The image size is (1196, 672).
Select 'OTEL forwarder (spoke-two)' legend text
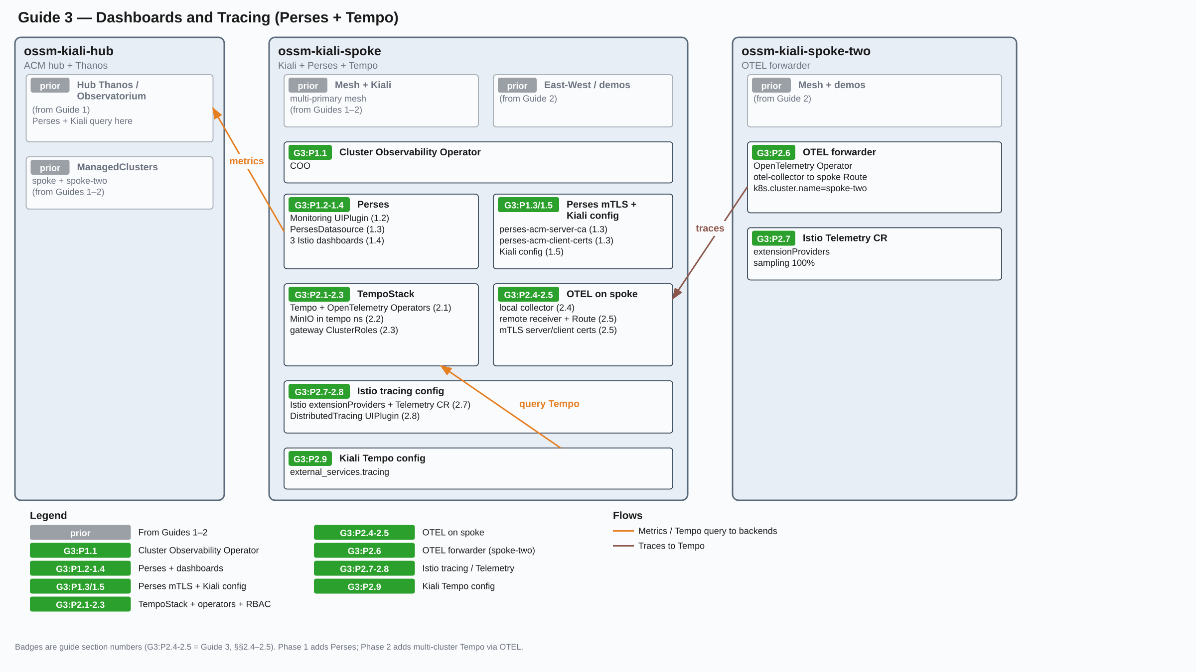[478, 551]
